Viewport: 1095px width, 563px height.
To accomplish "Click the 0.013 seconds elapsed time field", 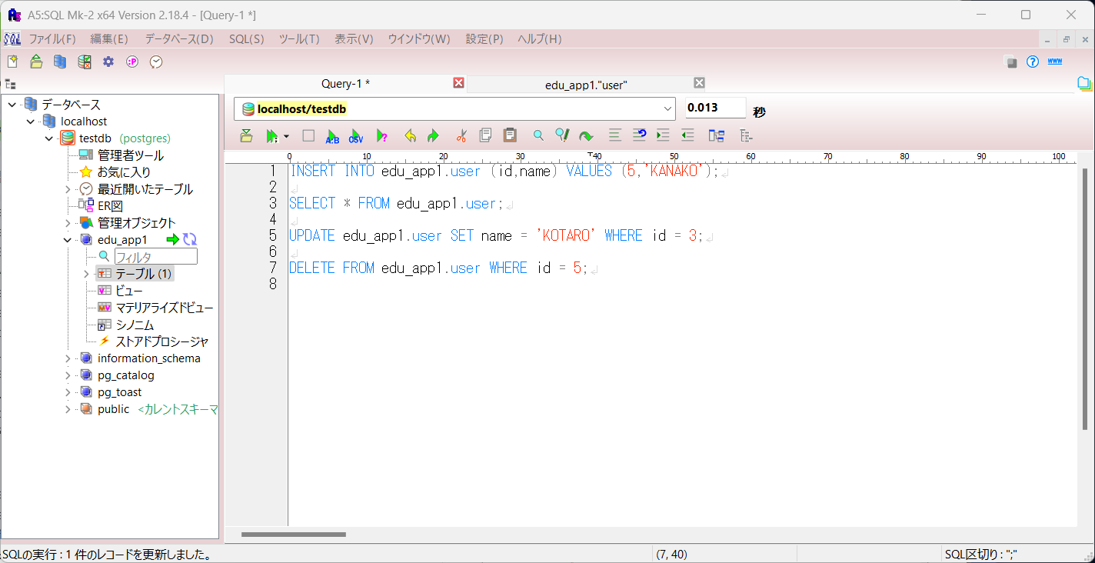I will 716,108.
